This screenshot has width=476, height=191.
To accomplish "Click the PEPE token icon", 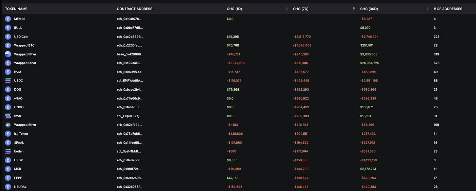I will [8, 178].
